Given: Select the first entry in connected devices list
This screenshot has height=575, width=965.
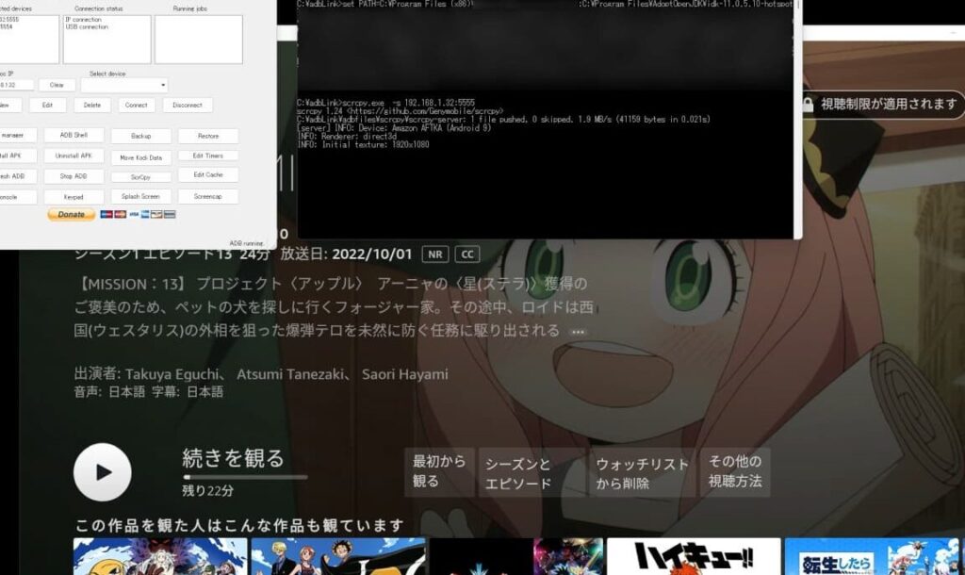Looking at the screenshot, I should [9, 20].
